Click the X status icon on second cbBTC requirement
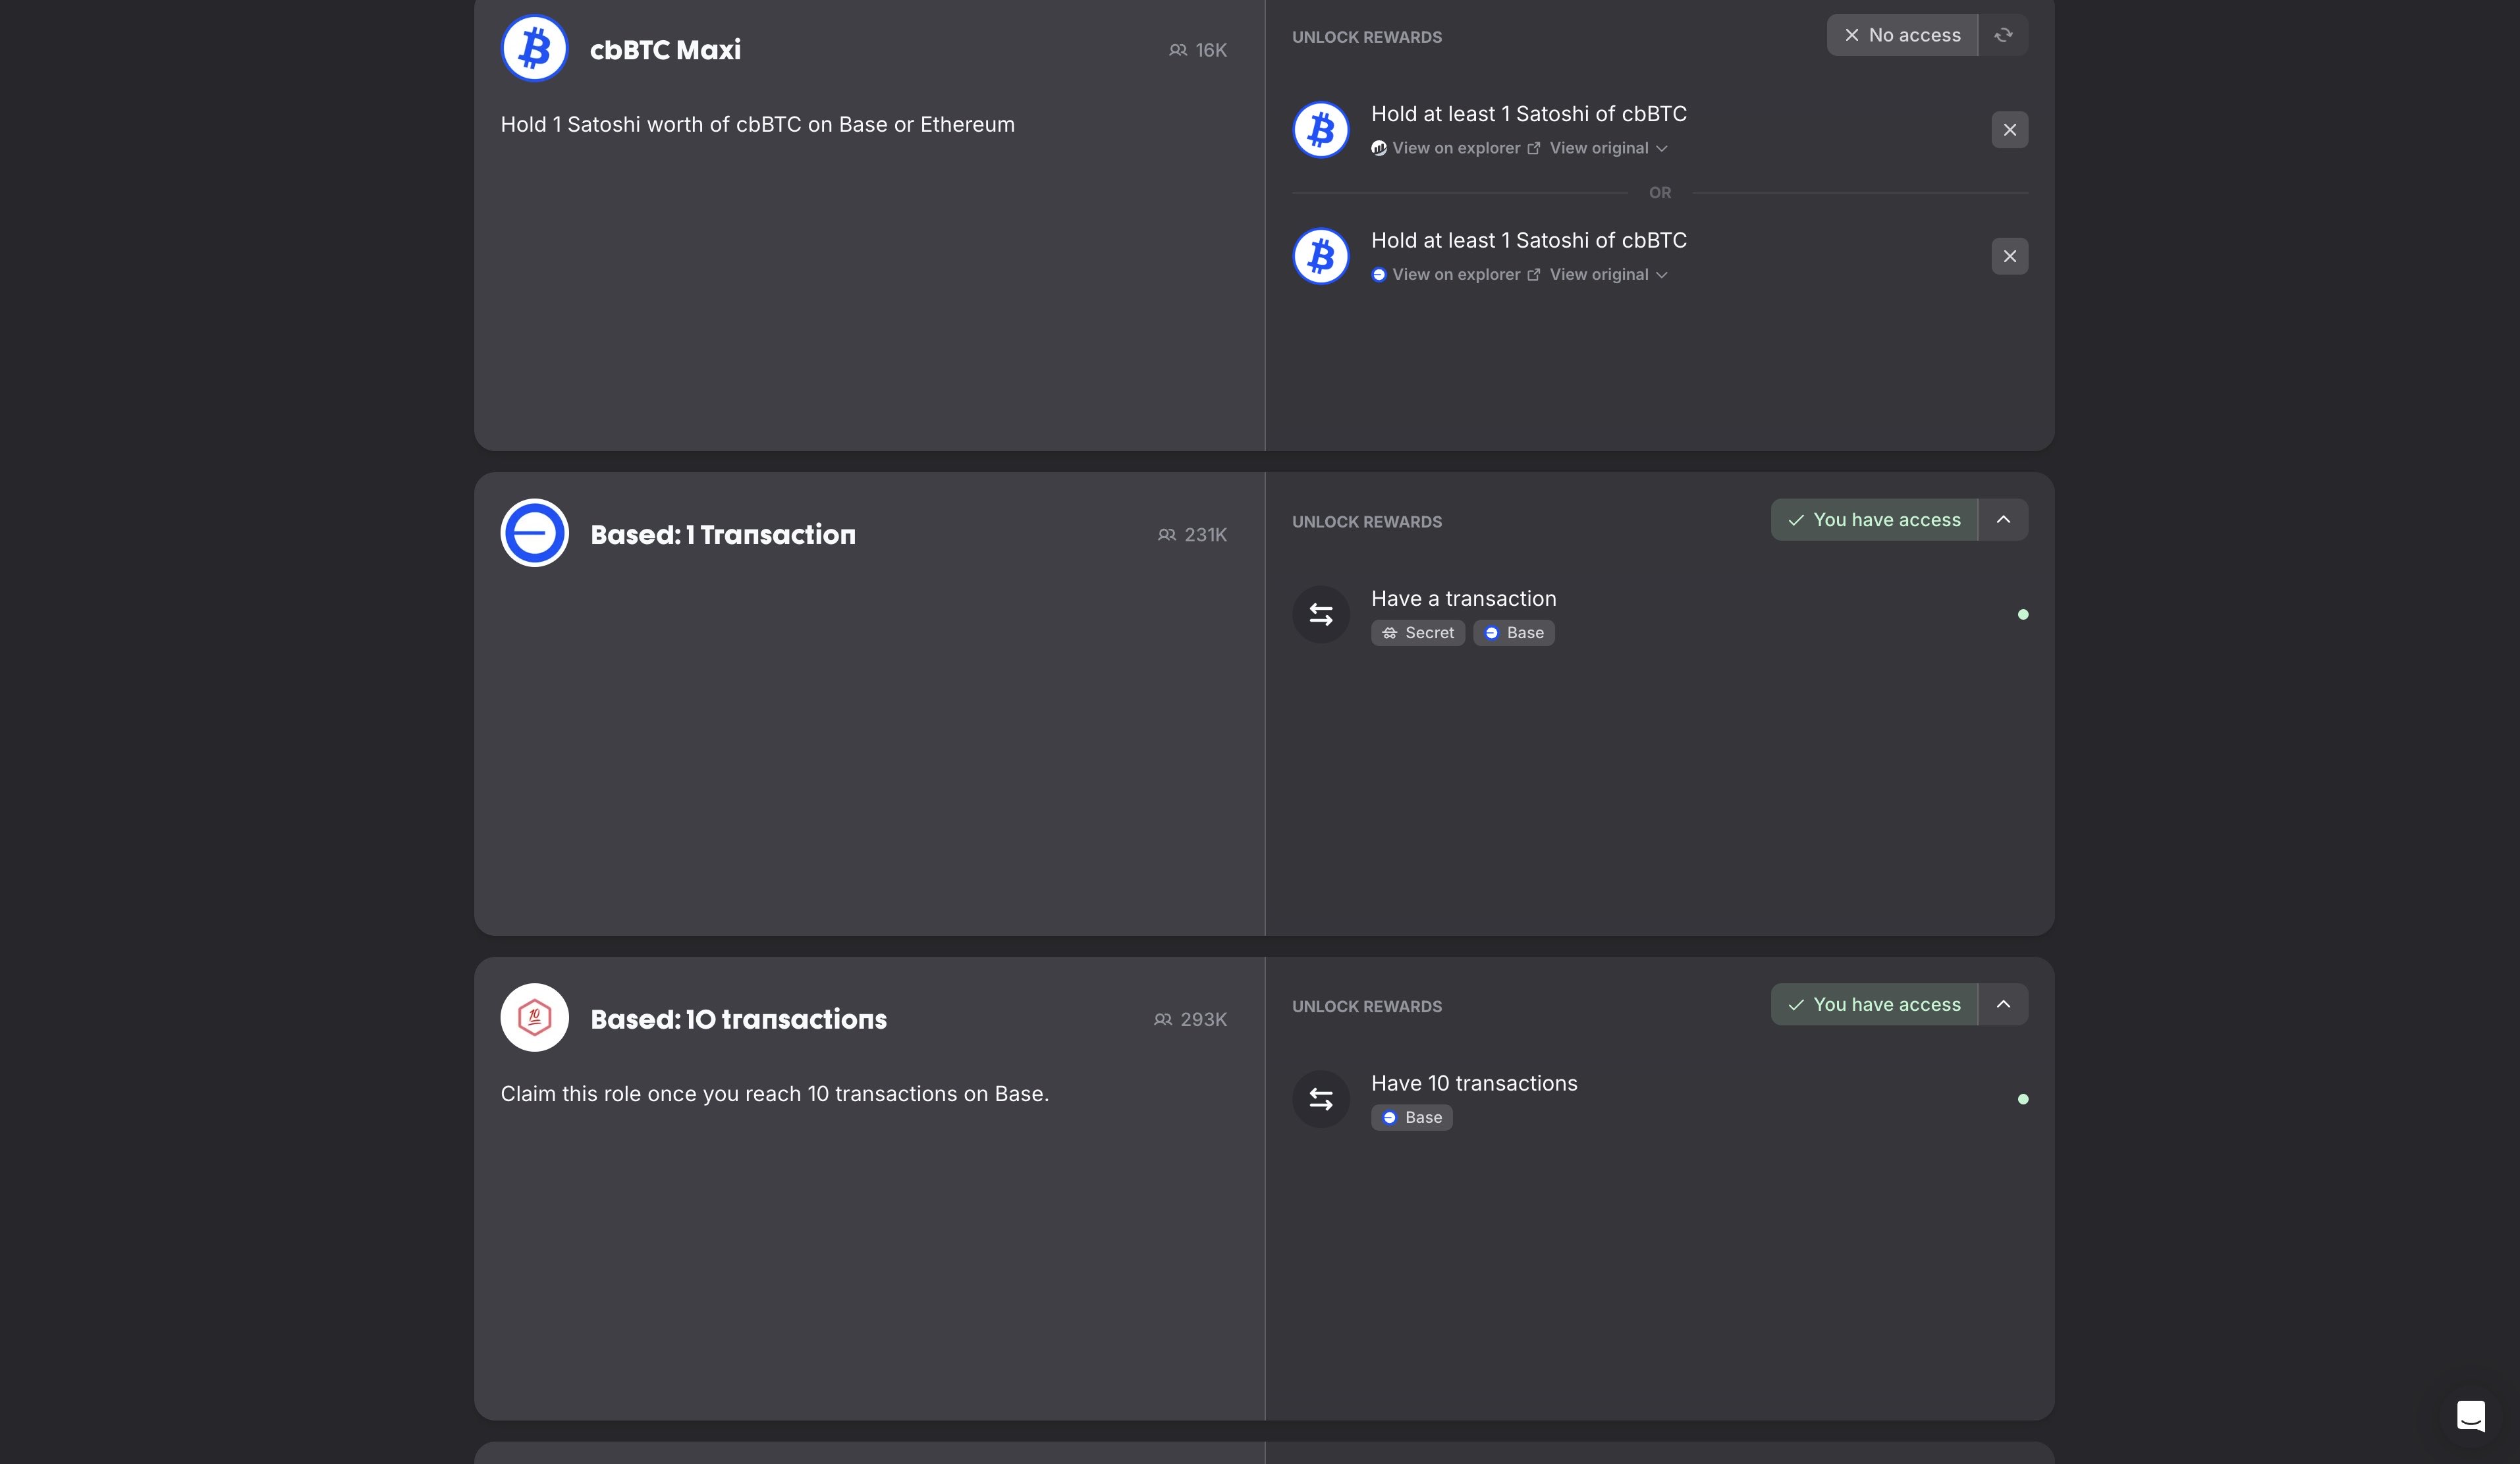 (x=2009, y=256)
